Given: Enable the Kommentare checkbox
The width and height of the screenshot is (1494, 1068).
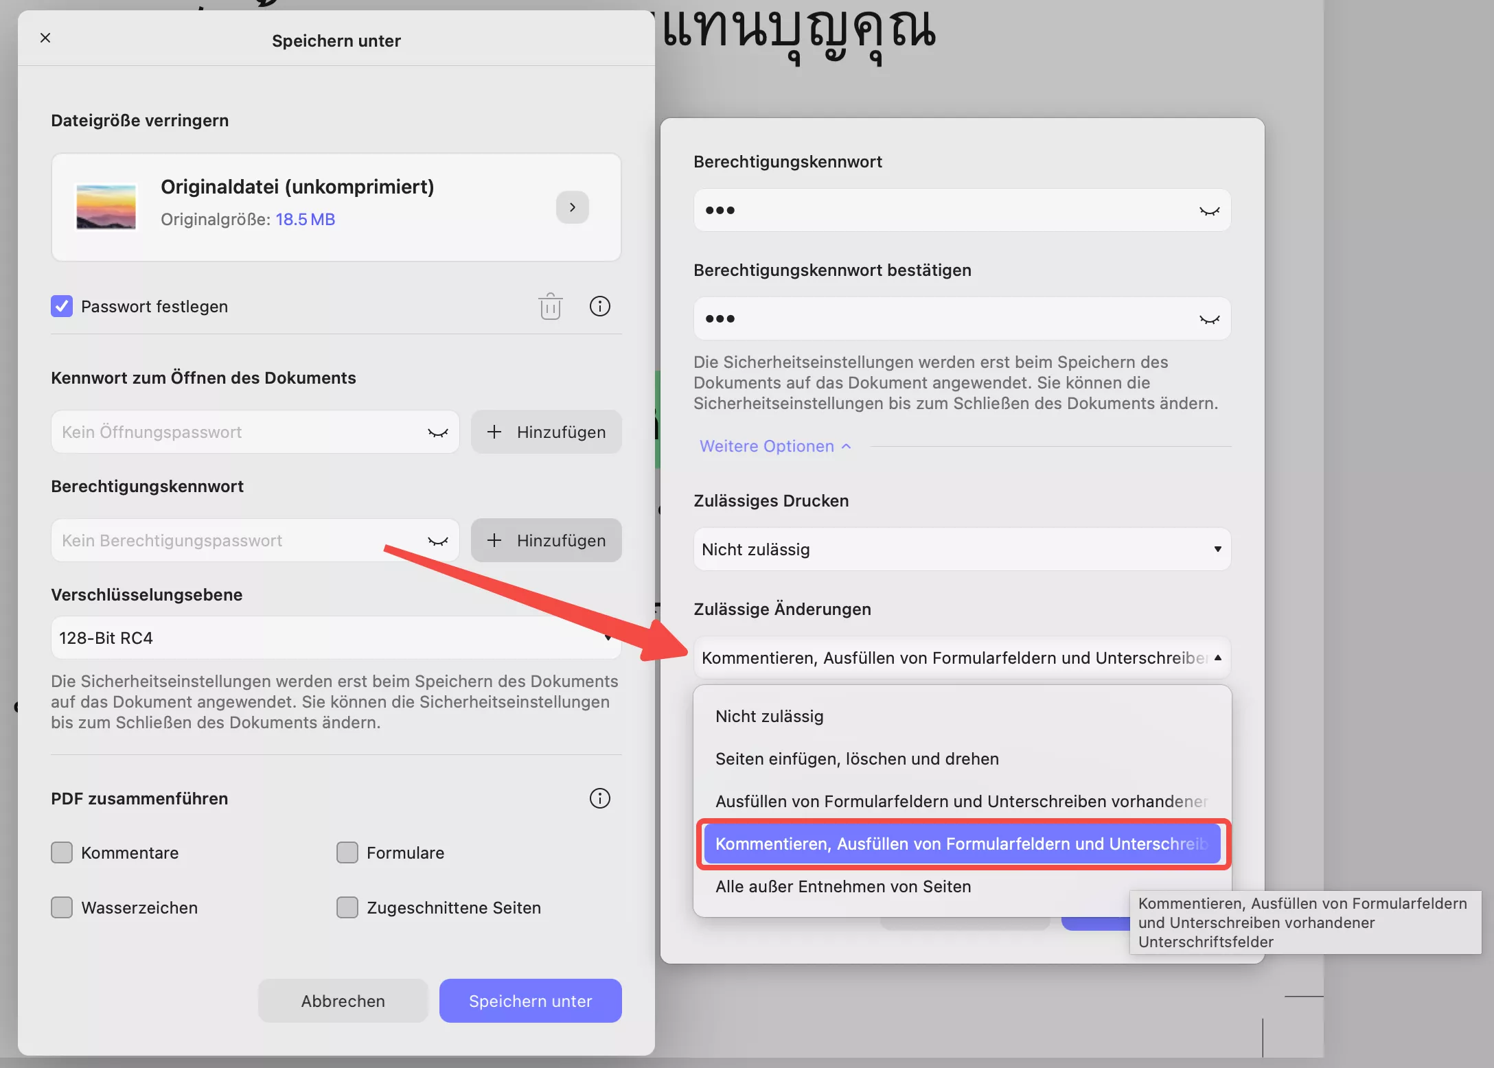Looking at the screenshot, I should (62, 852).
